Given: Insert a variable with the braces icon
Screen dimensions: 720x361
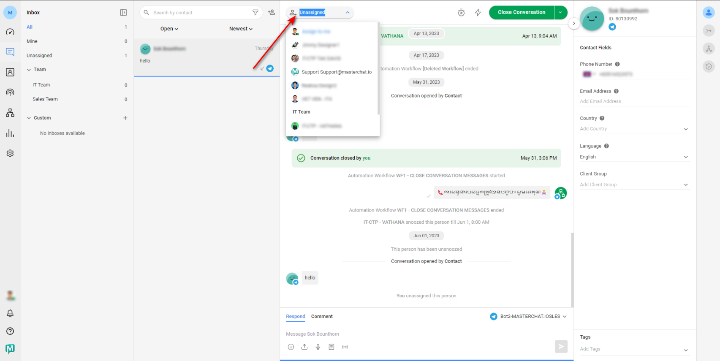Looking at the screenshot, I should (345, 347).
